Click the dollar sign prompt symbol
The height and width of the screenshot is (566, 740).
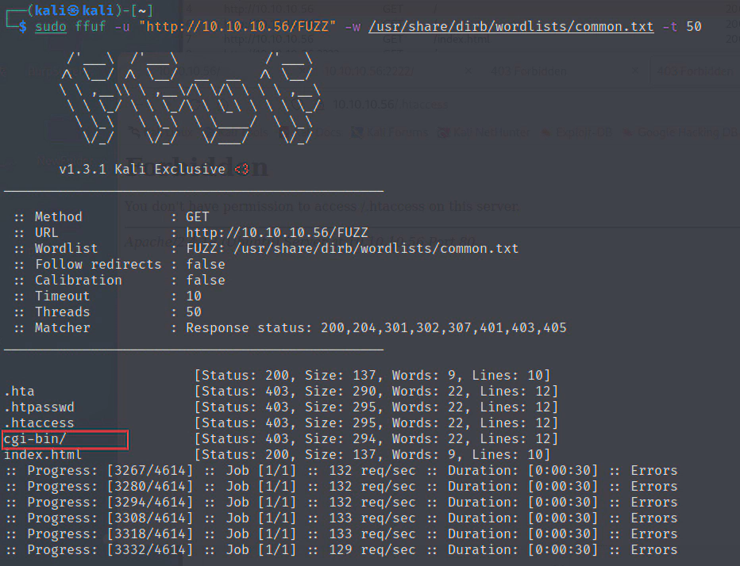[23, 26]
